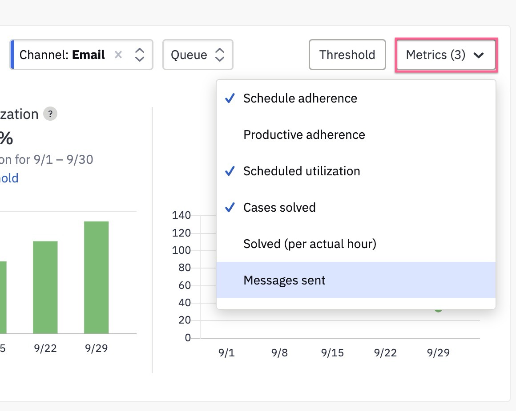Click the help question mark icon beside utilization

(x=50, y=114)
